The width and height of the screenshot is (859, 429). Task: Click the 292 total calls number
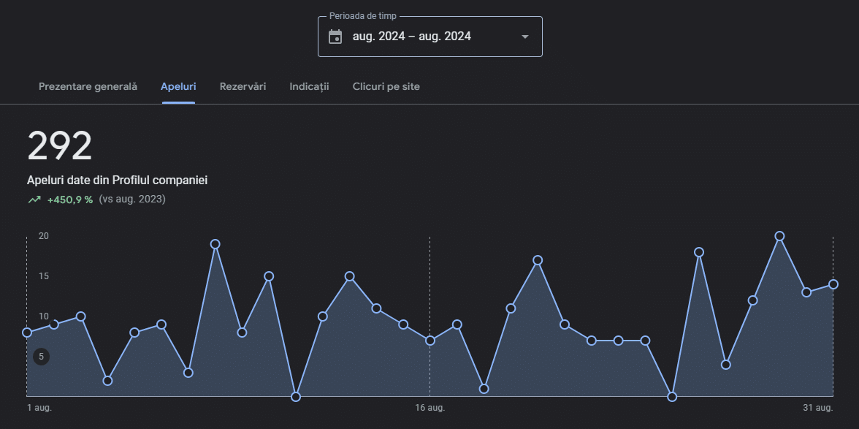pyautogui.click(x=60, y=146)
